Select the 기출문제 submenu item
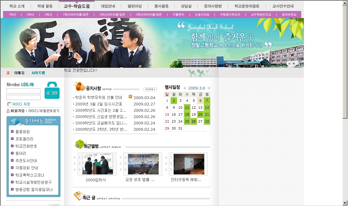 [178, 14]
